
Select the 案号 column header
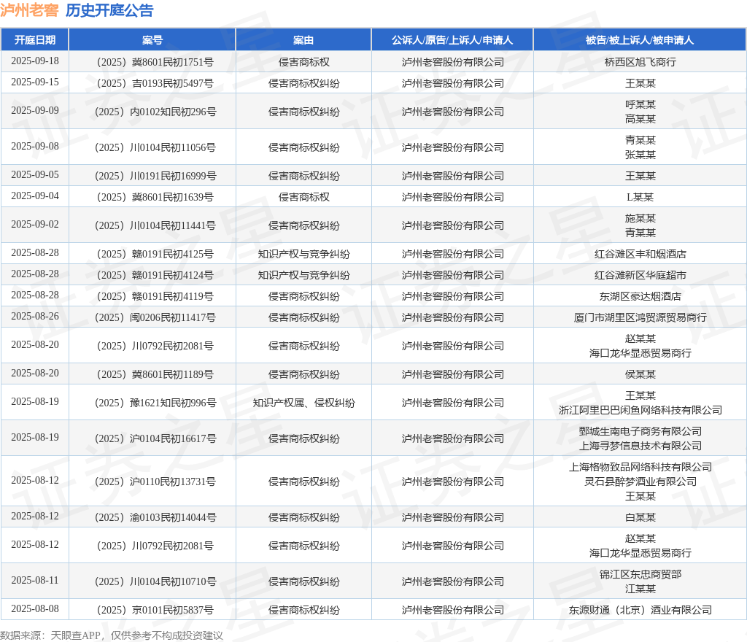152,40
